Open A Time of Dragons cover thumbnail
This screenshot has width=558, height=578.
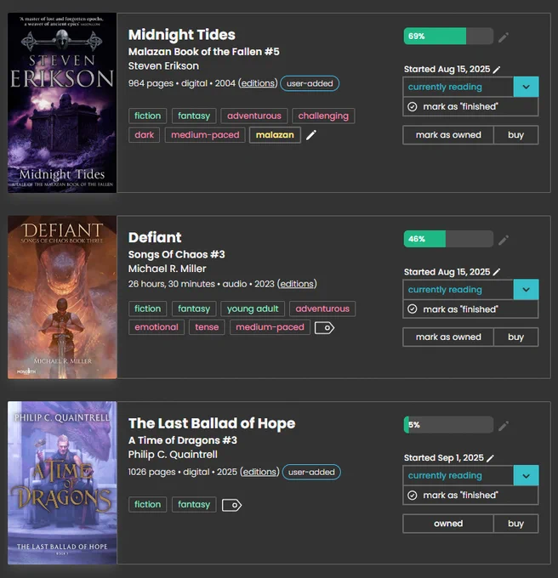[x=62, y=483]
